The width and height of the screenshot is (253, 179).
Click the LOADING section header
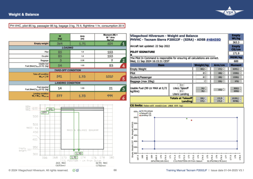click(x=68, y=48)
